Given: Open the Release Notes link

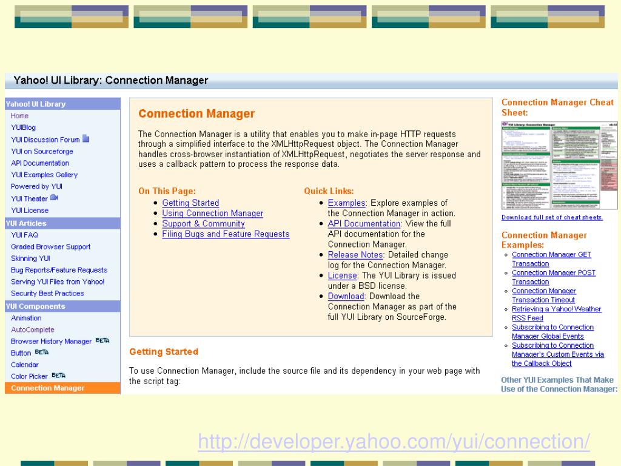Looking at the screenshot, I should [355, 255].
